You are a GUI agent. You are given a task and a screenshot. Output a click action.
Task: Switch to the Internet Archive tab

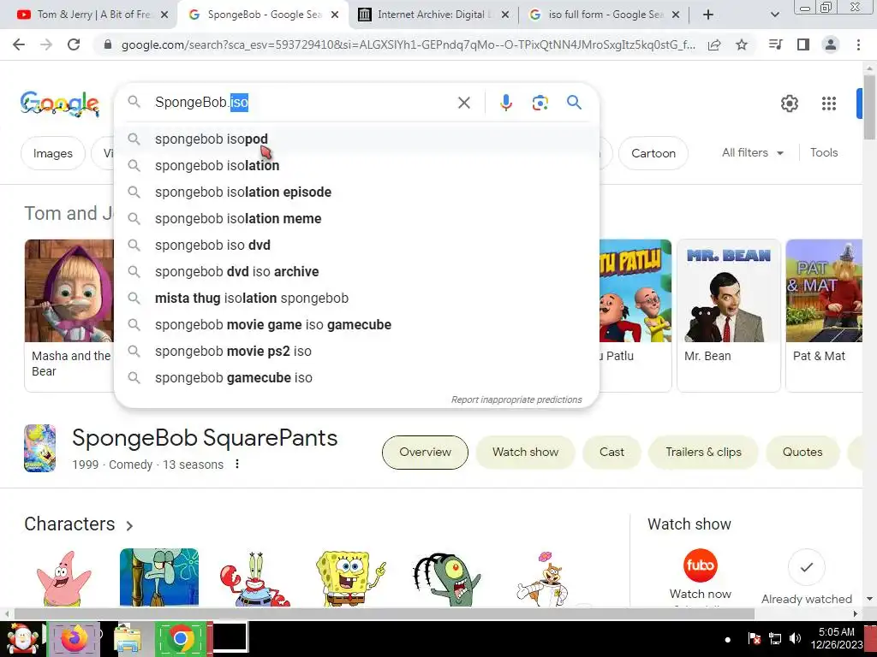pyautogui.click(x=433, y=15)
